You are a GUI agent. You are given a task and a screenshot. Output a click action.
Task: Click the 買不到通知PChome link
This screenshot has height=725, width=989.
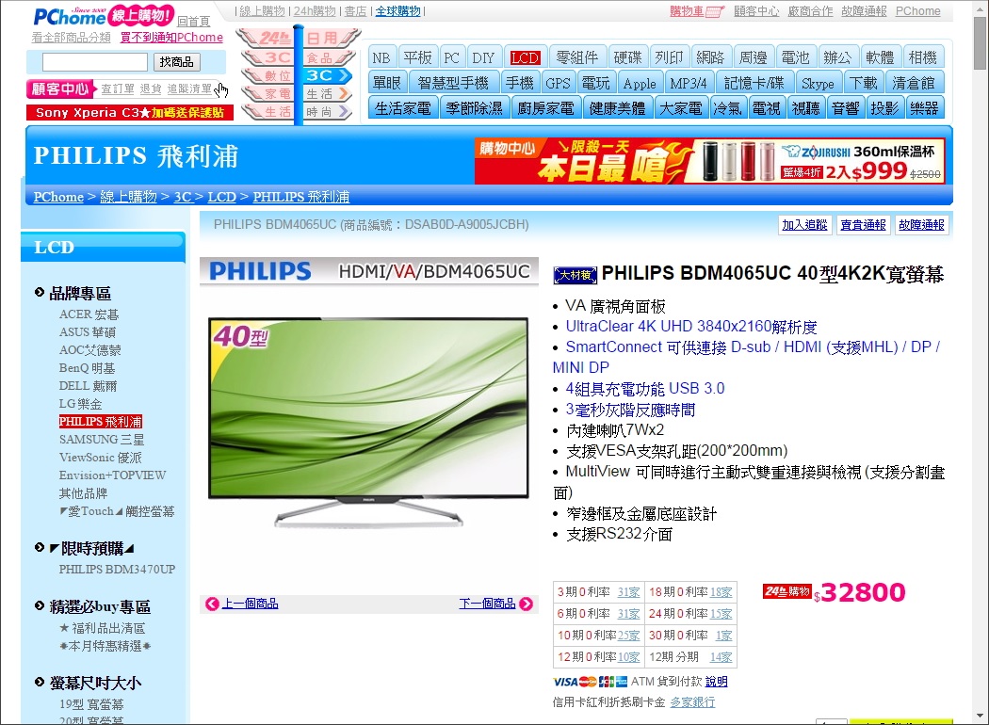click(x=171, y=38)
